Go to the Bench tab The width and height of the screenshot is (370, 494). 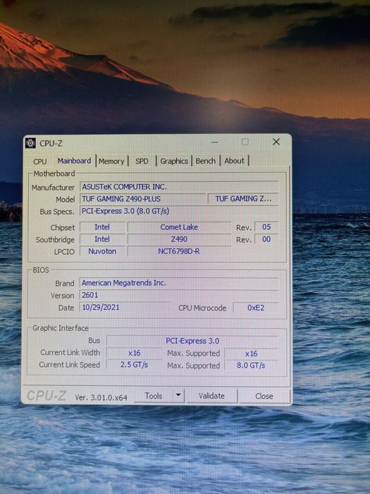[x=206, y=161]
